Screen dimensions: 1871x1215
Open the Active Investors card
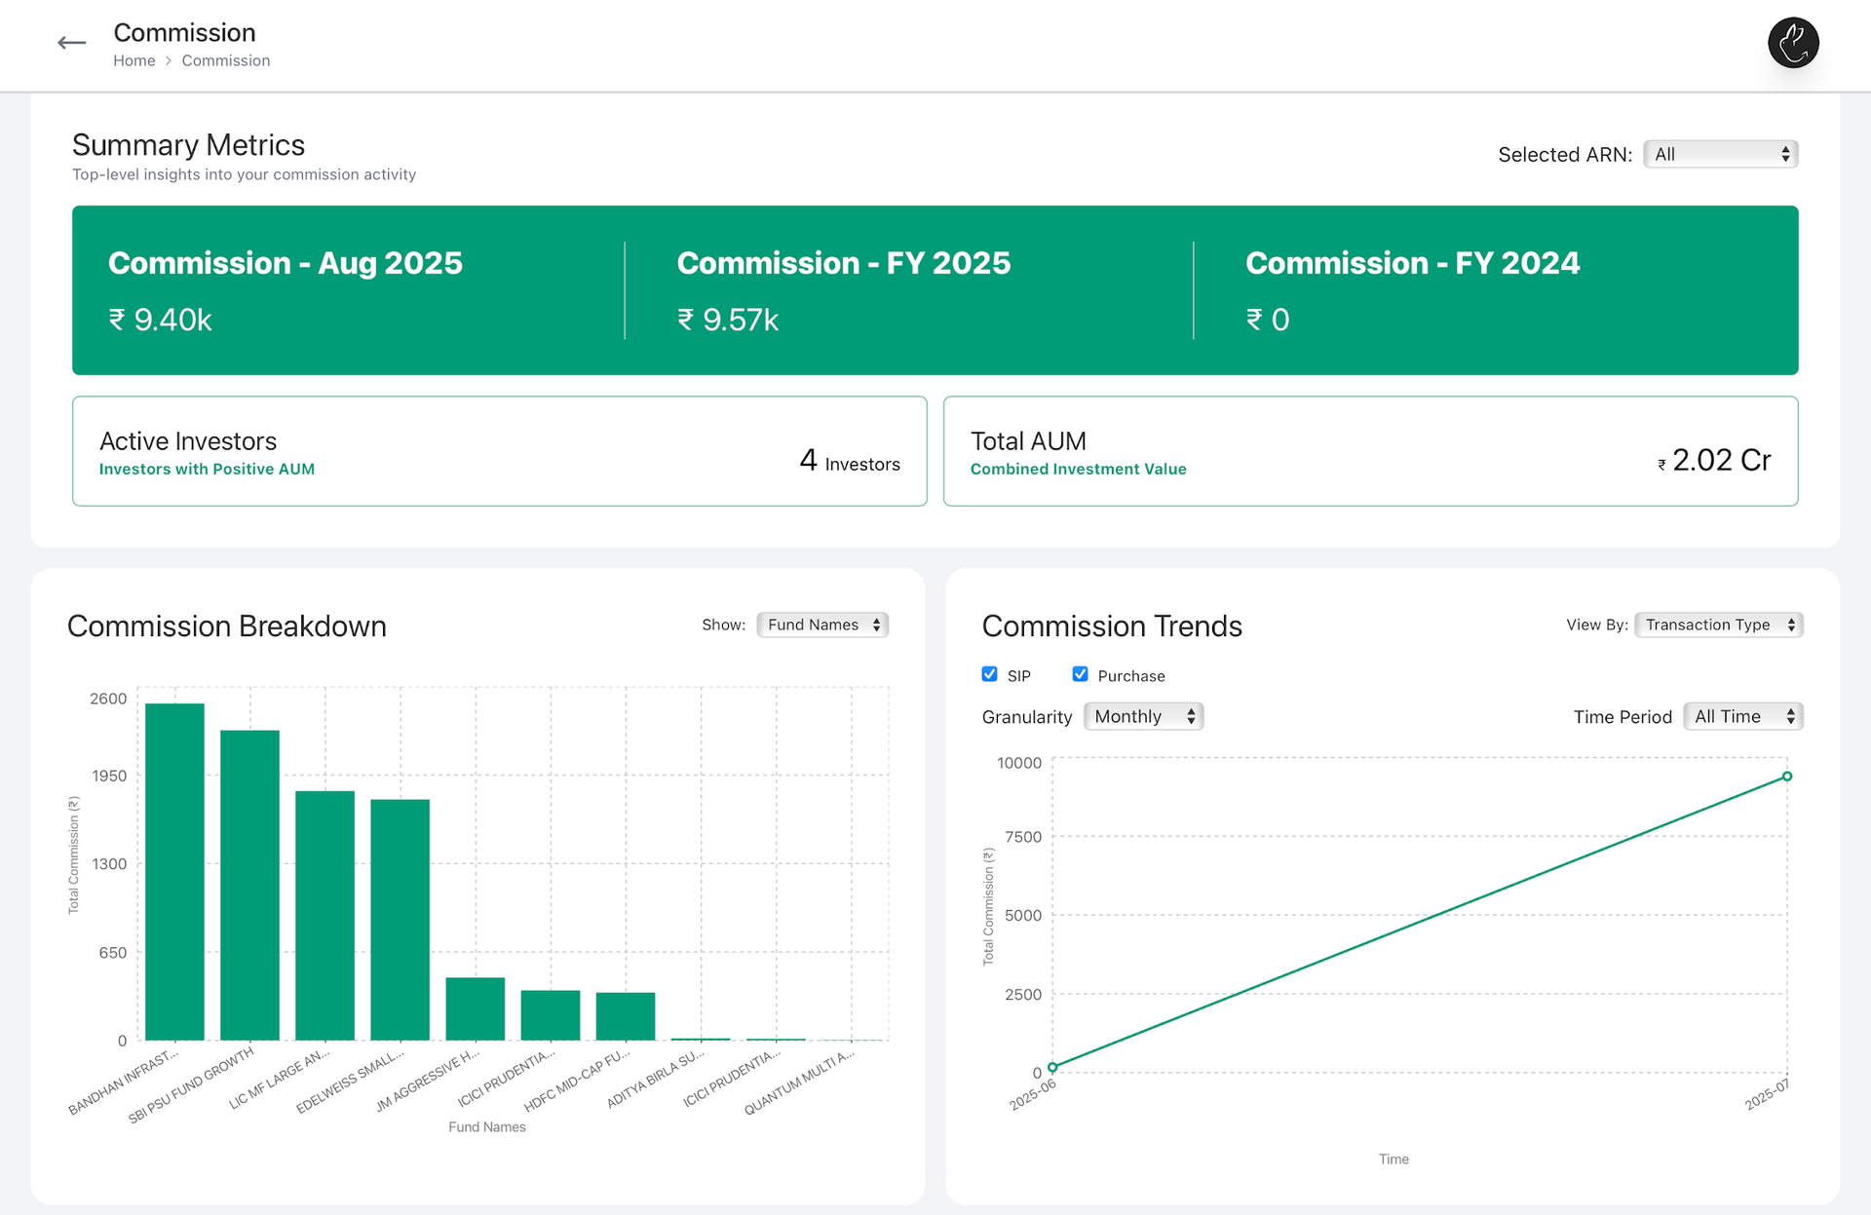click(499, 451)
